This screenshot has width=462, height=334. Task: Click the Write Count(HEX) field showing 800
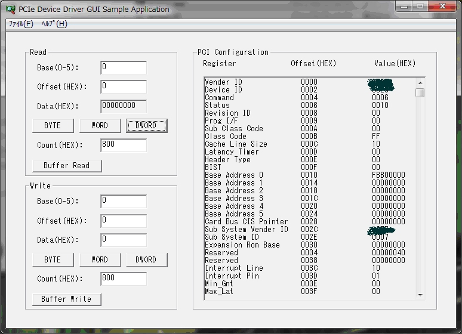pos(124,279)
